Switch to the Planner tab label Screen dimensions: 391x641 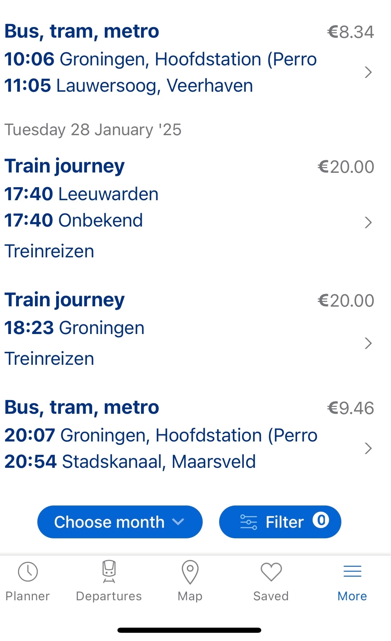(x=28, y=596)
